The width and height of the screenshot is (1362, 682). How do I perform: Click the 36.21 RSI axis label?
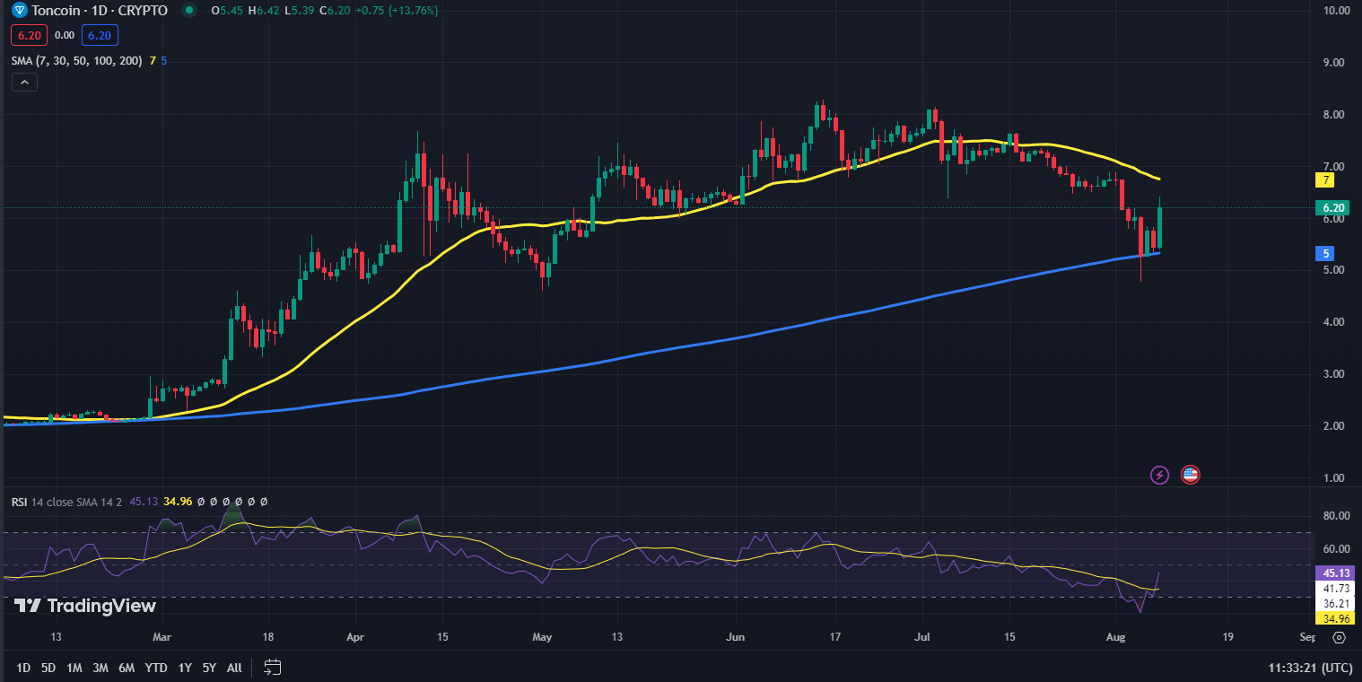coord(1333,603)
